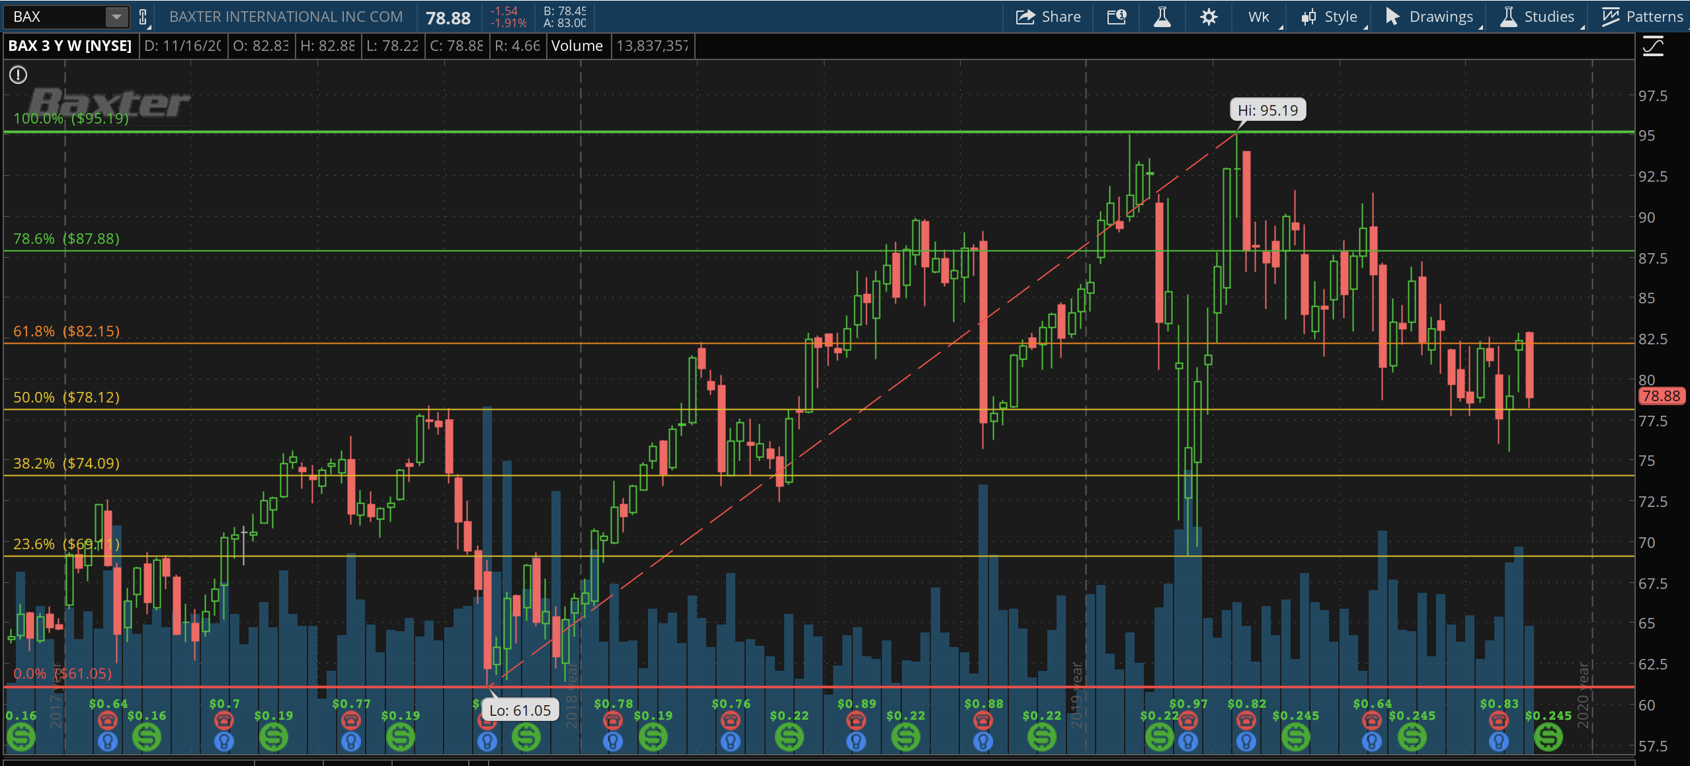
Task: Open the standalone flask icon left of the gear
Action: 1162,17
